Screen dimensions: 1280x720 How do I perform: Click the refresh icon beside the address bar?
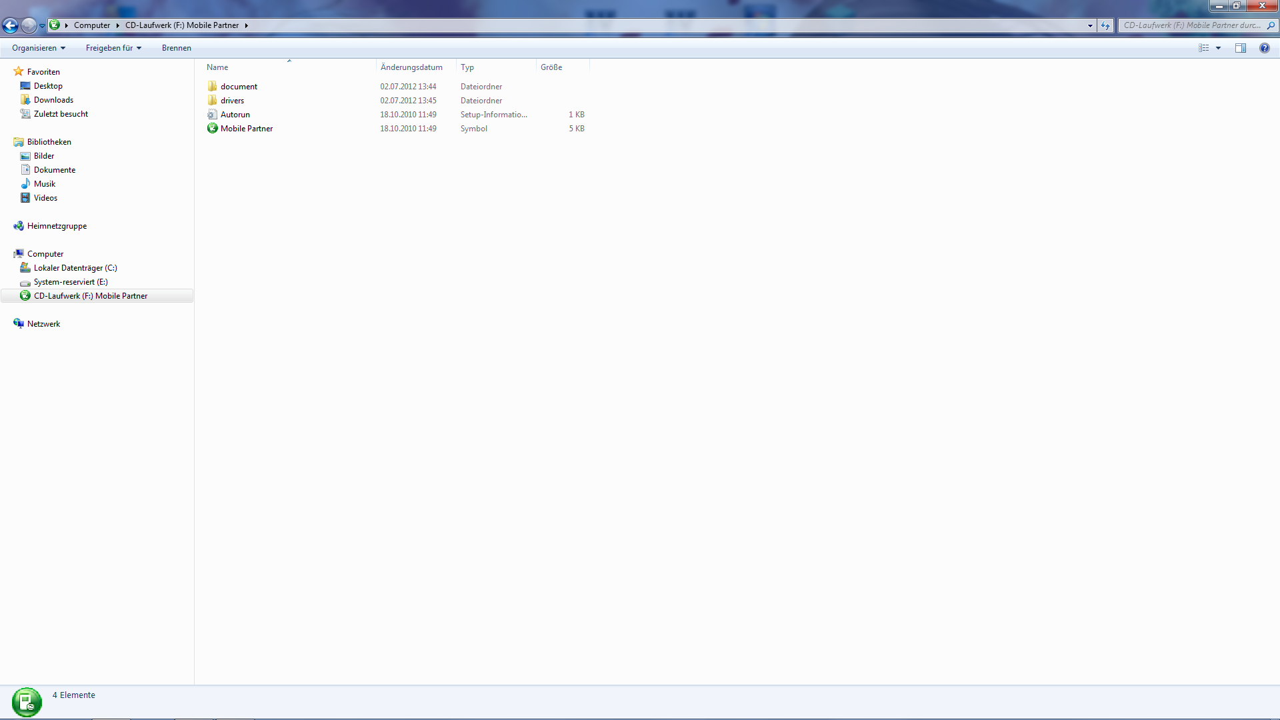click(1105, 26)
